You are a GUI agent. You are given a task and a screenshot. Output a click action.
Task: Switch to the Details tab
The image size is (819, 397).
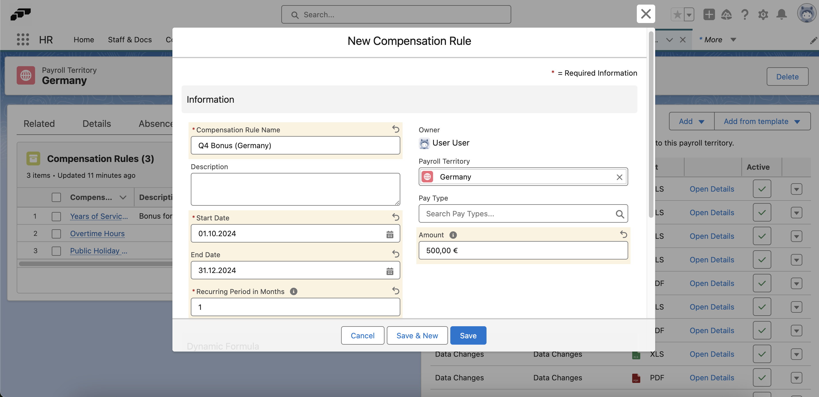click(96, 123)
